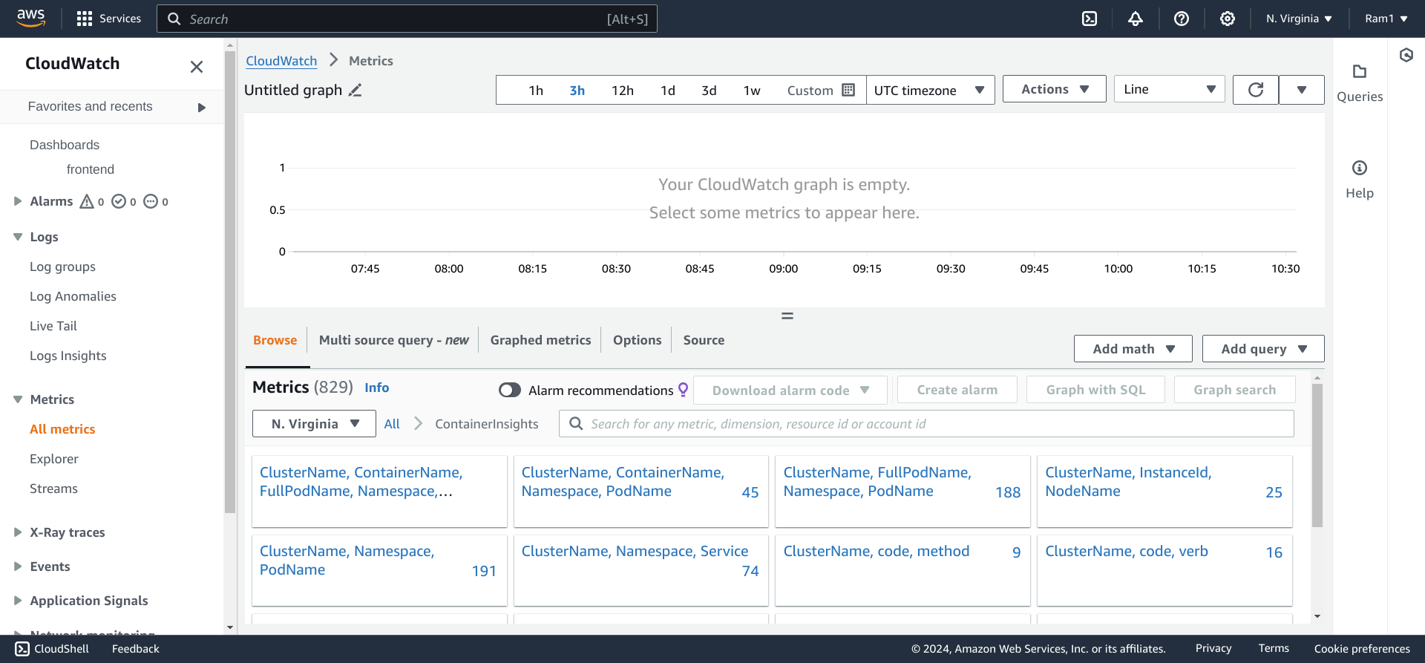Open Cookie preferences in footer

click(1362, 649)
